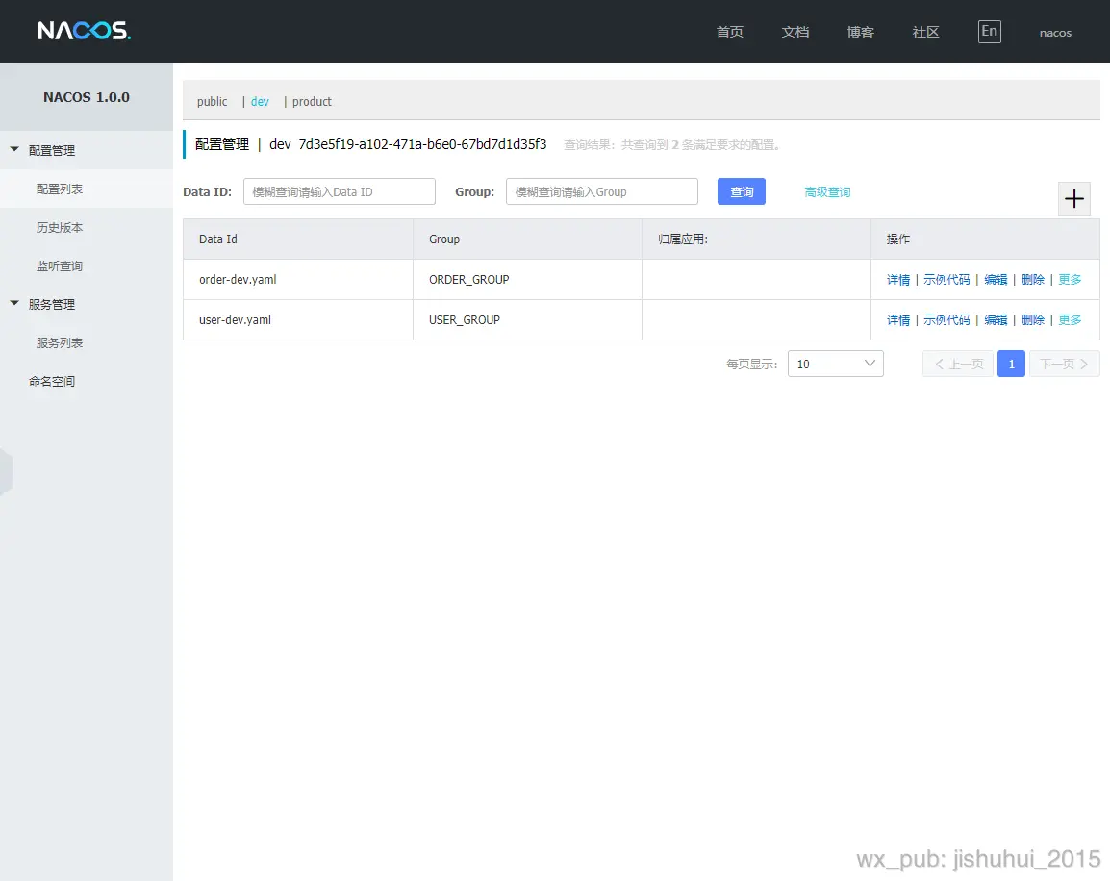
Task: Open 博客 in top navigation
Action: tap(860, 32)
